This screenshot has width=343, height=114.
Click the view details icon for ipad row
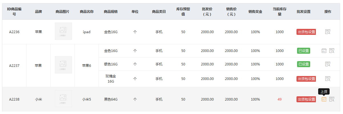[x=328, y=32]
